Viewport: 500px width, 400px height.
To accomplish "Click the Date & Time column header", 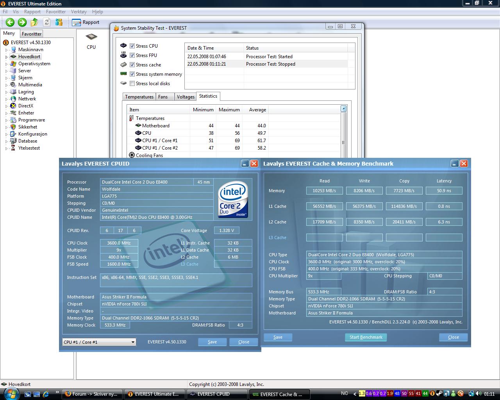I will pyautogui.click(x=214, y=48).
